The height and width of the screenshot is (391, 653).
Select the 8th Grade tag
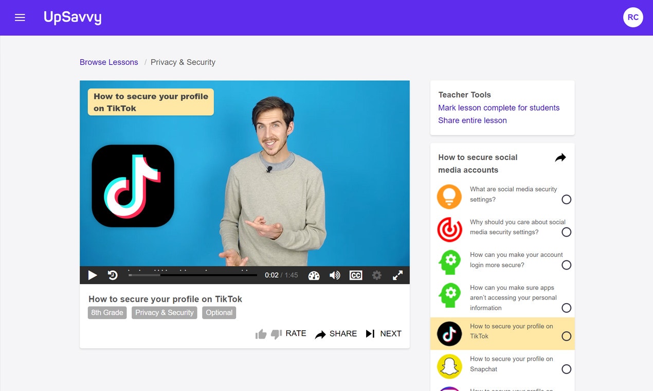pyautogui.click(x=107, y=312)
